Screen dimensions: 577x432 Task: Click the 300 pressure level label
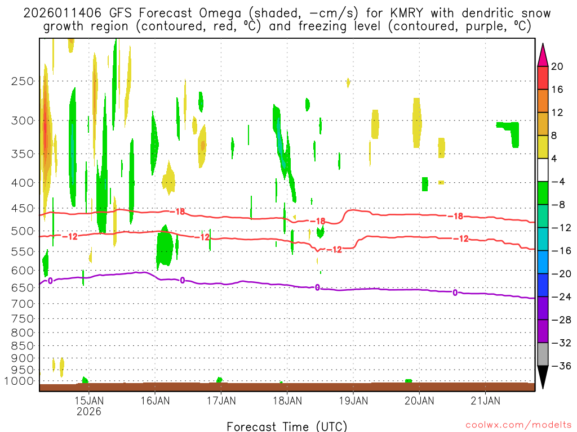tap(23, 120)
